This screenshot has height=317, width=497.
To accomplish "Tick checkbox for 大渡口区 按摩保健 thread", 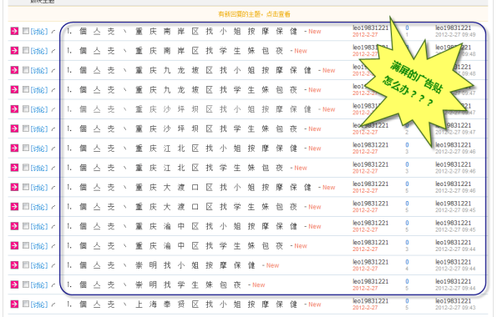I will (x=26, y=187).
